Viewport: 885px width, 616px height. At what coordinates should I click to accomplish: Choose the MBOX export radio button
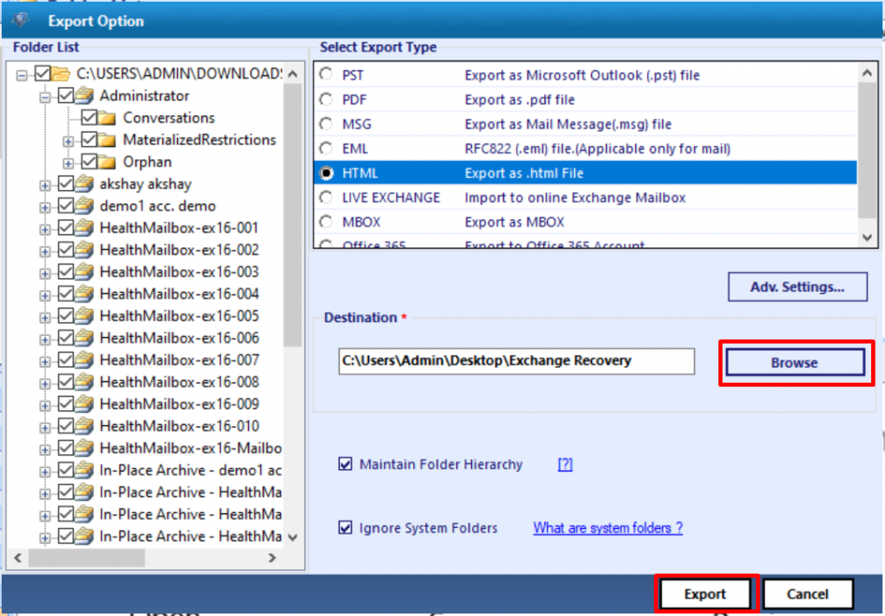pyautogui.click(x=326, y=222)
